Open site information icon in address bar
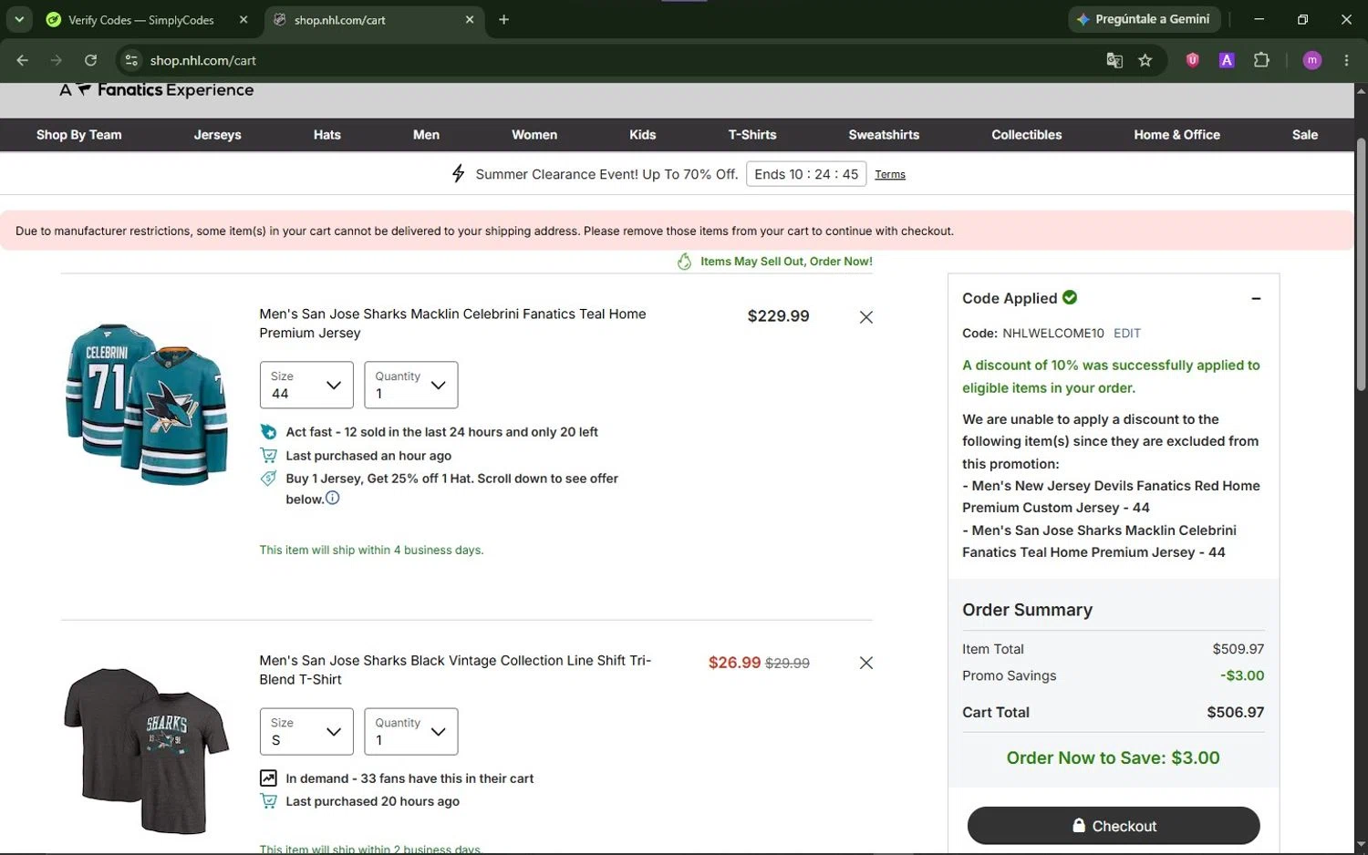Viewport: 1368px width, 855px height. click(131, 60)
